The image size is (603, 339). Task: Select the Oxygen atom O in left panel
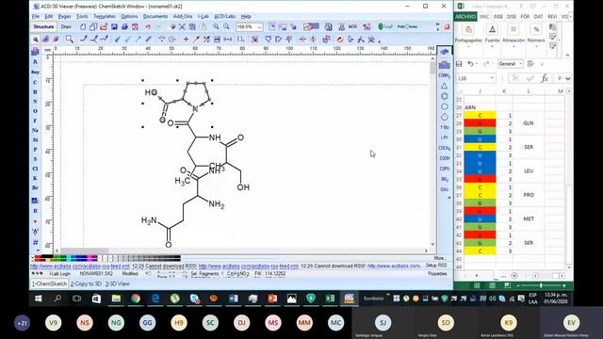tap(36, 111)
